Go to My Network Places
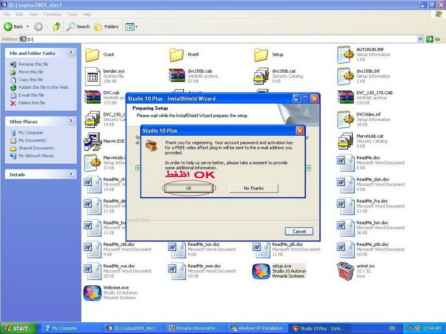The width and height of the screenshot is (446, 334). (36, 156)
